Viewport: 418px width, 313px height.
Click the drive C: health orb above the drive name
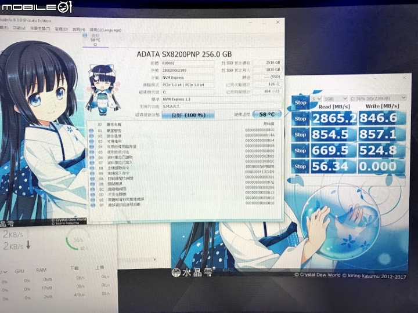(x=85, y=35)
